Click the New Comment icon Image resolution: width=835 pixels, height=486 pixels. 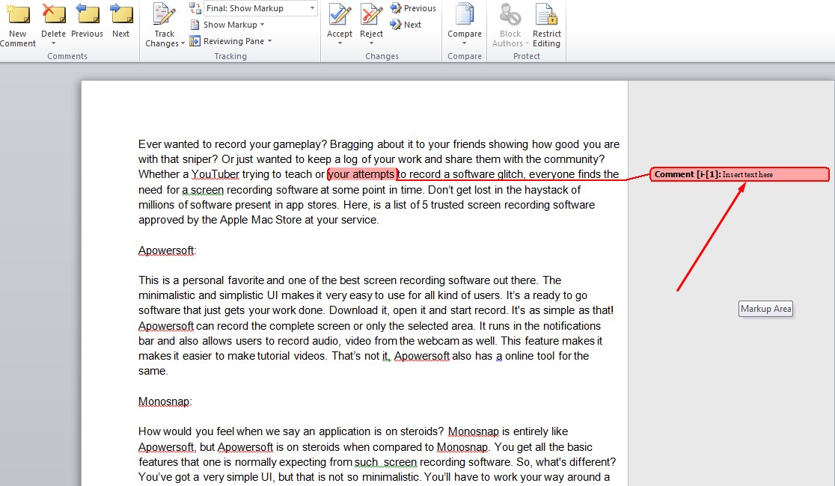tap(17, 14)
